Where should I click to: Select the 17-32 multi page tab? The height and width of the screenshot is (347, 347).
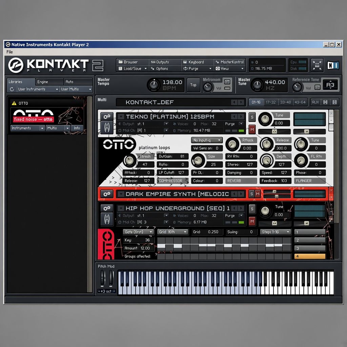click(271, 102)
